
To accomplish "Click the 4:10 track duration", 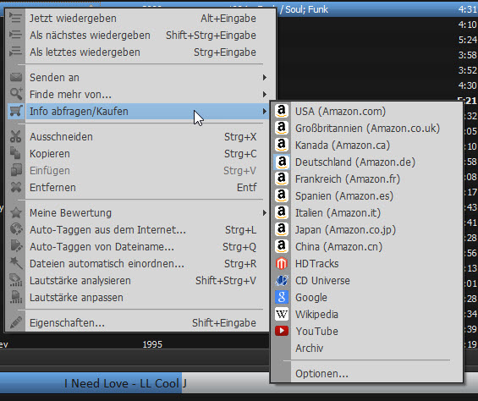I will pos(467,25).
